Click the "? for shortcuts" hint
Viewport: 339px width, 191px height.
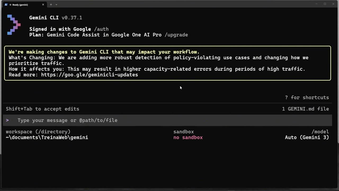coord(307,97)
